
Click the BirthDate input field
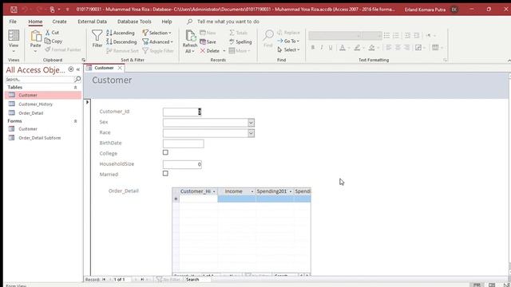click(x=184, y=143)
